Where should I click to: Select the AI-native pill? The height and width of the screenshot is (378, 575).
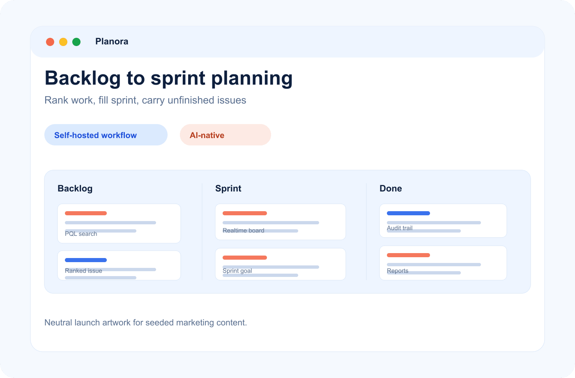tap(225, 135)
